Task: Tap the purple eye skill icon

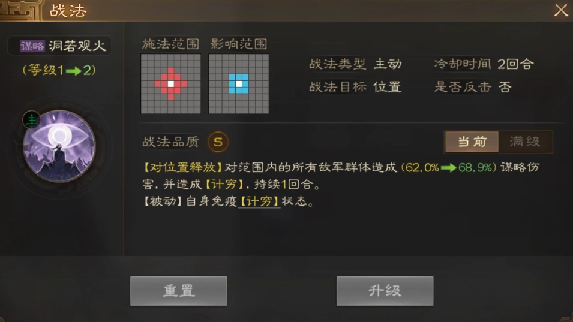Action: coord(59,146)
